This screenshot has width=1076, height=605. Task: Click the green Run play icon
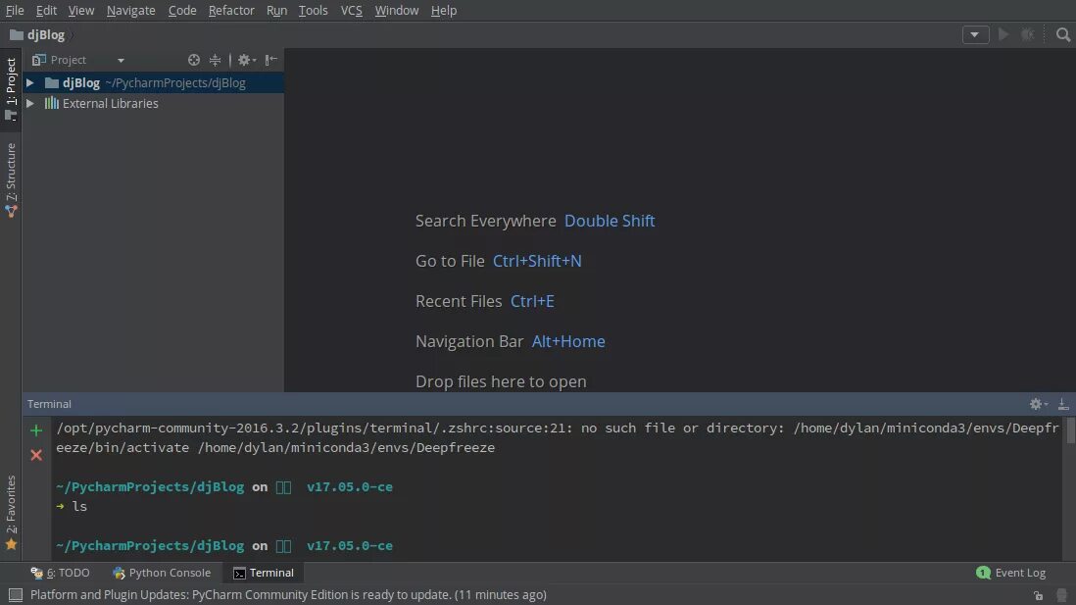pyautogui.click(x=1003, y=34)
